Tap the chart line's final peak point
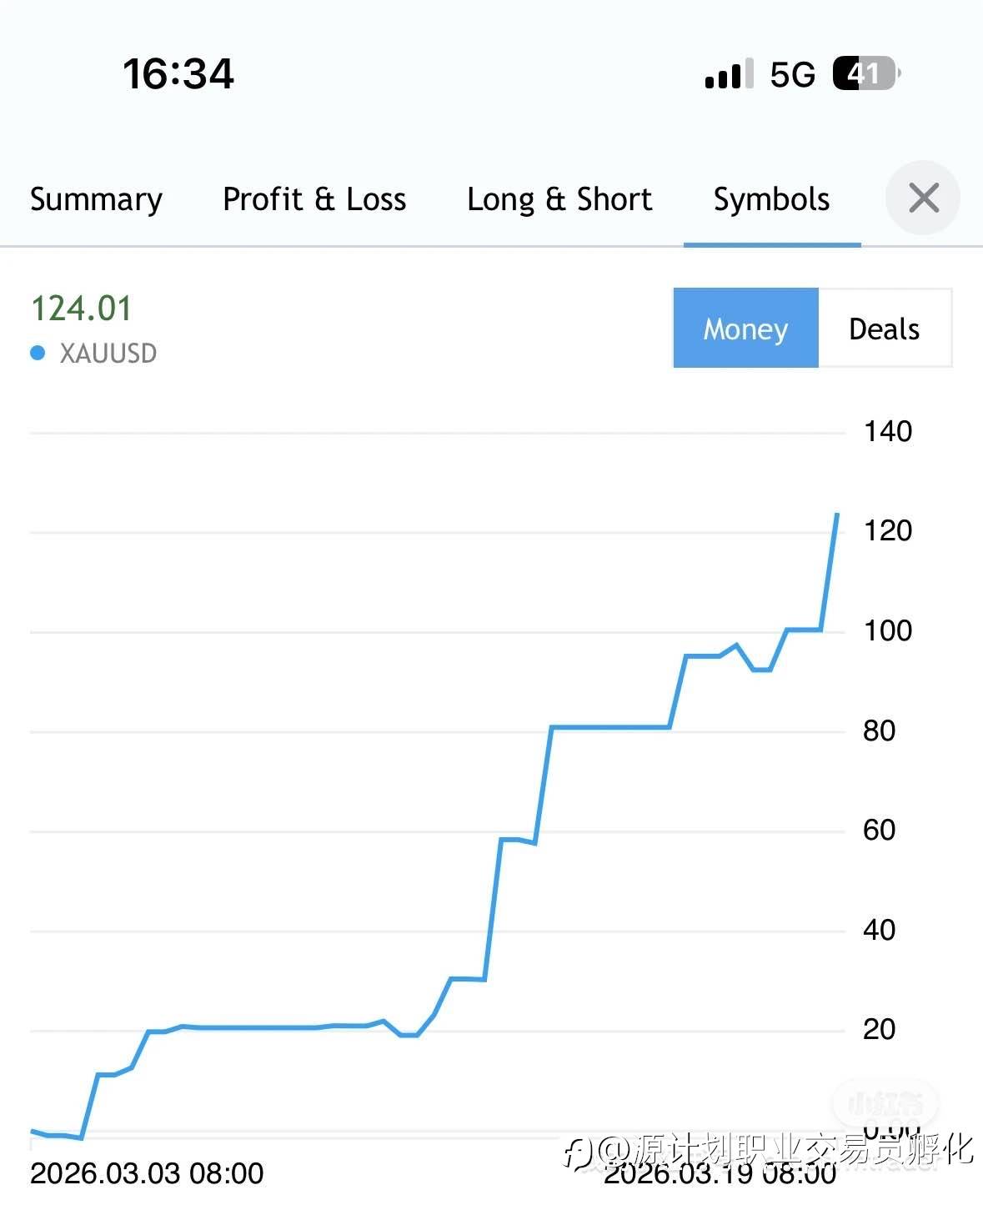 coord(837,515)
